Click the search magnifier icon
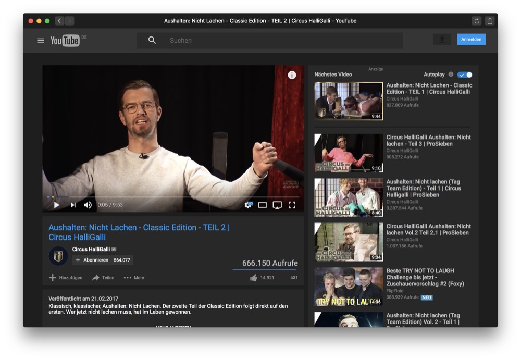 pos(152,40)
